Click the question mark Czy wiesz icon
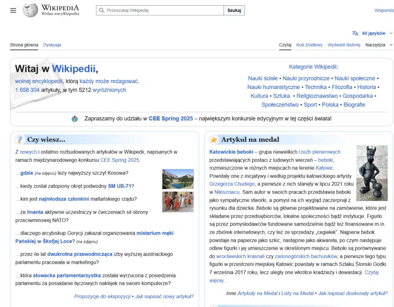 coord(19,139)
